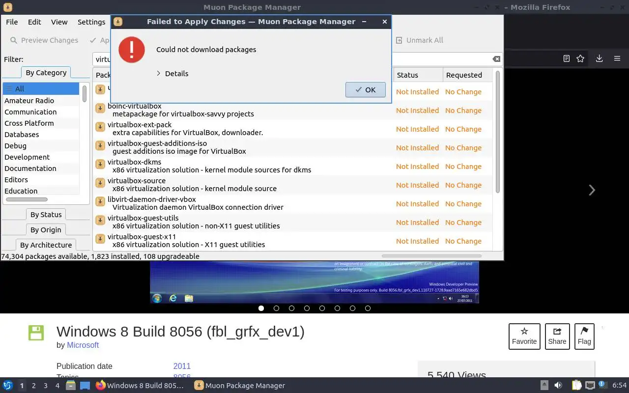
Task: Click the package list vertical scrollbar
Action: pyautogui.click(x=497, y=132)
